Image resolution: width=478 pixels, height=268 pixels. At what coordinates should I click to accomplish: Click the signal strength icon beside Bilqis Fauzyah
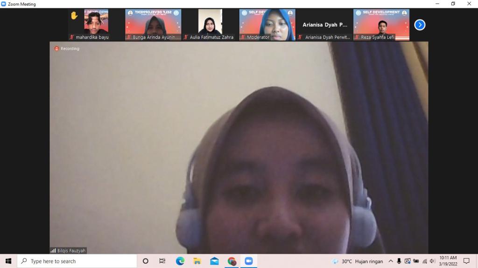pos(53,251)
